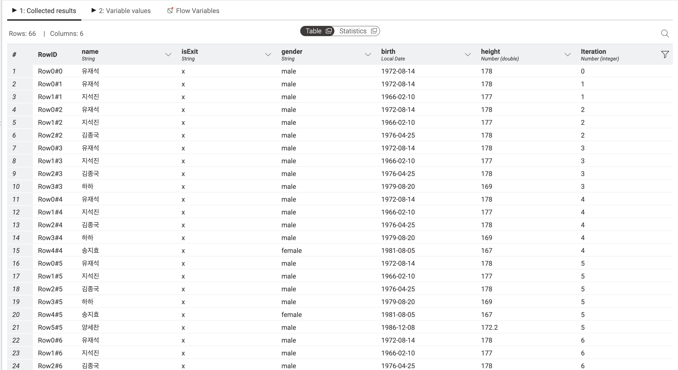
Task: Click the Flow Variables tab icon
Action: (x=170, y=11)
